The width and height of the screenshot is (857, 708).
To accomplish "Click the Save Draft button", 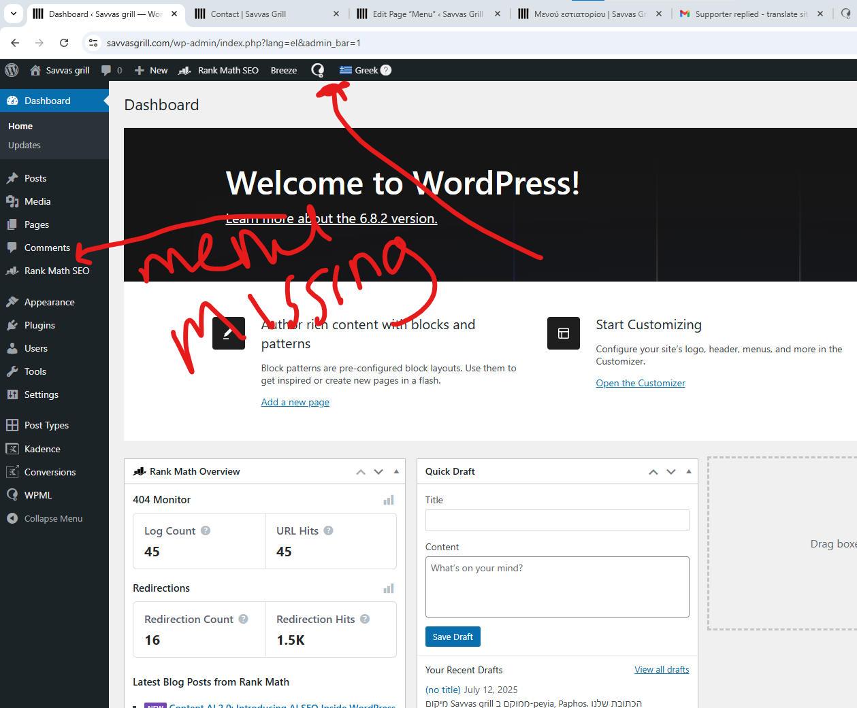I will point(453,637).
